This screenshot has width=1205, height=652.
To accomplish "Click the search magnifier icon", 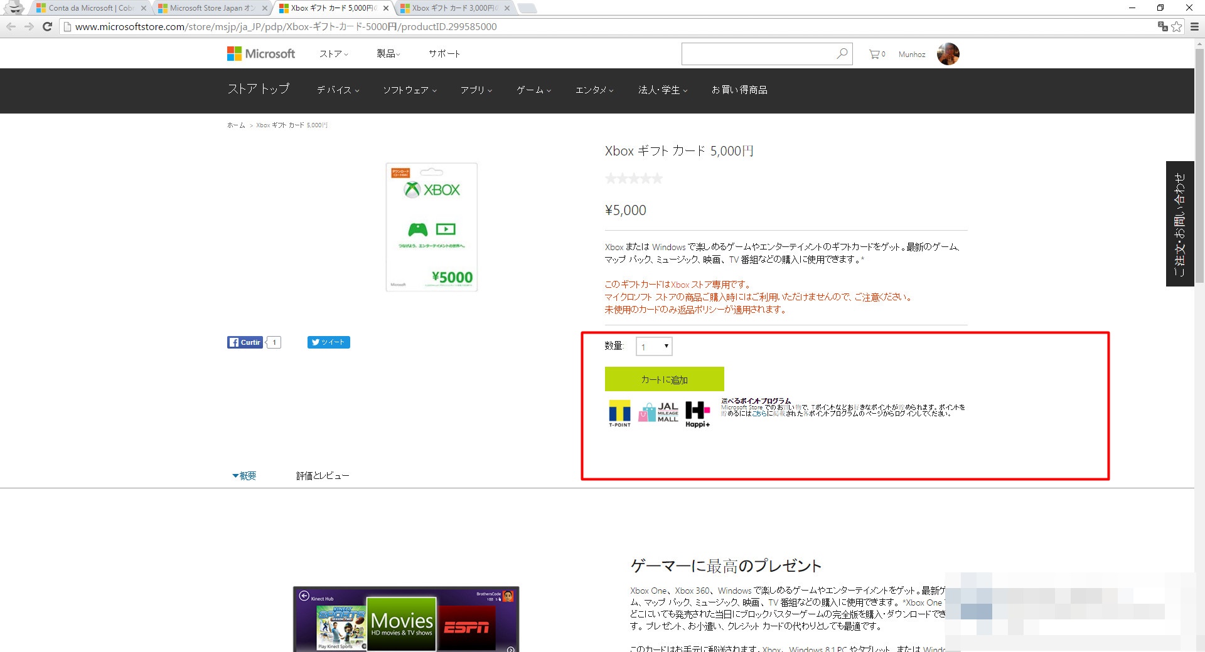I will click(x=842, y=54).
